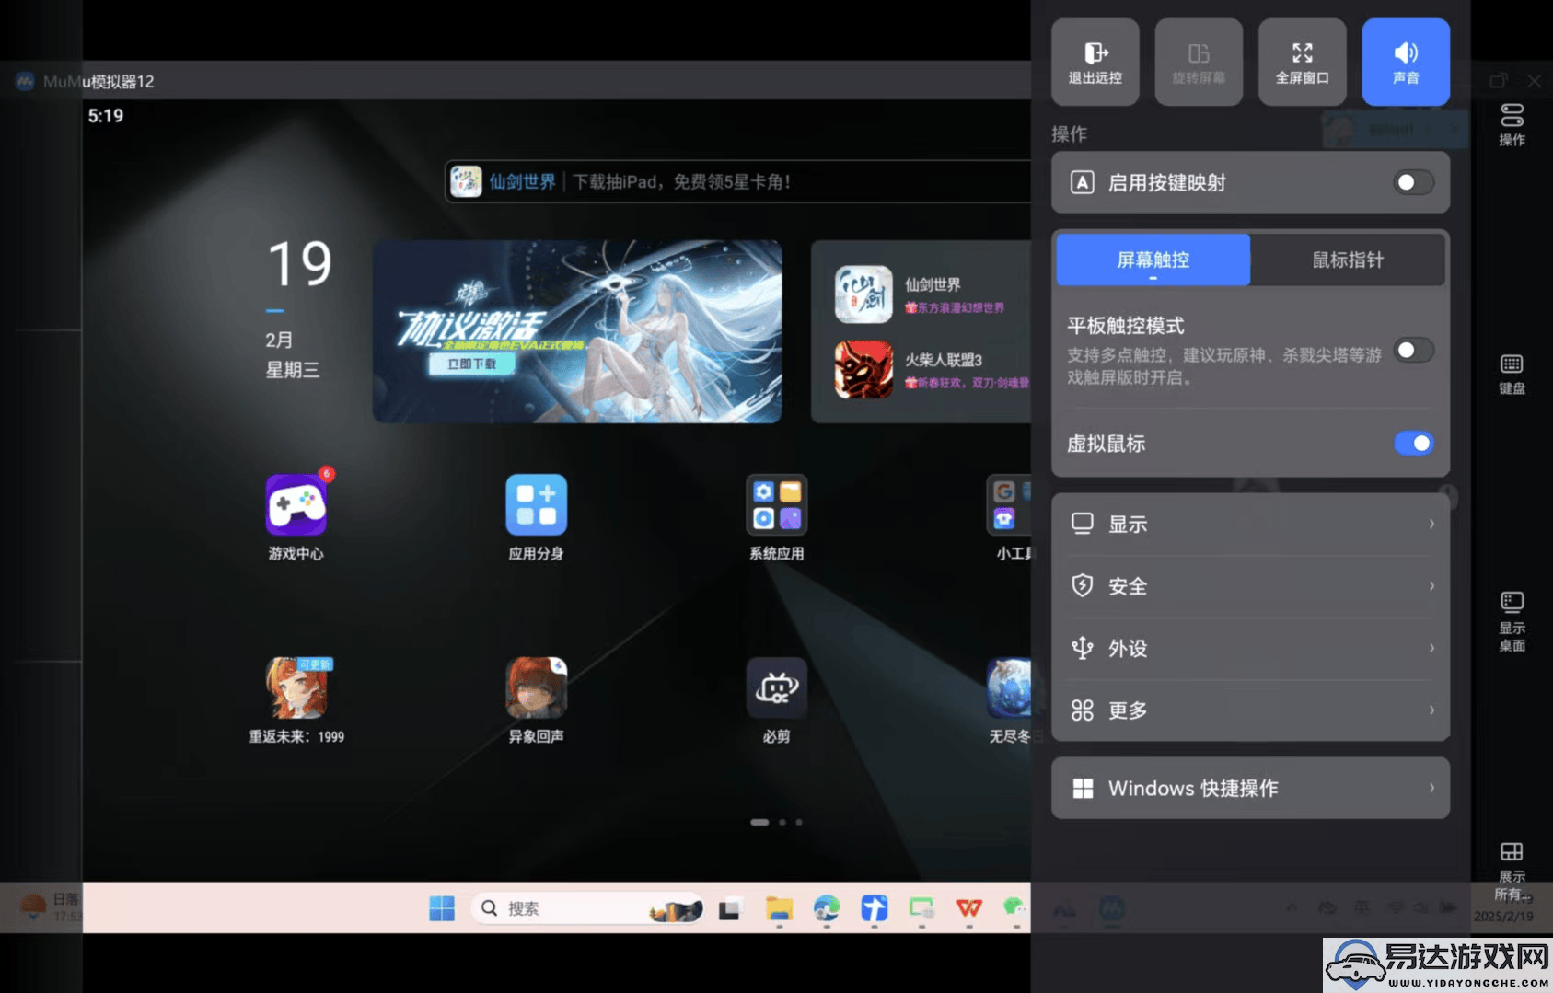
Task: Open Microsoft Edge from taskbar
Action: 827,909
